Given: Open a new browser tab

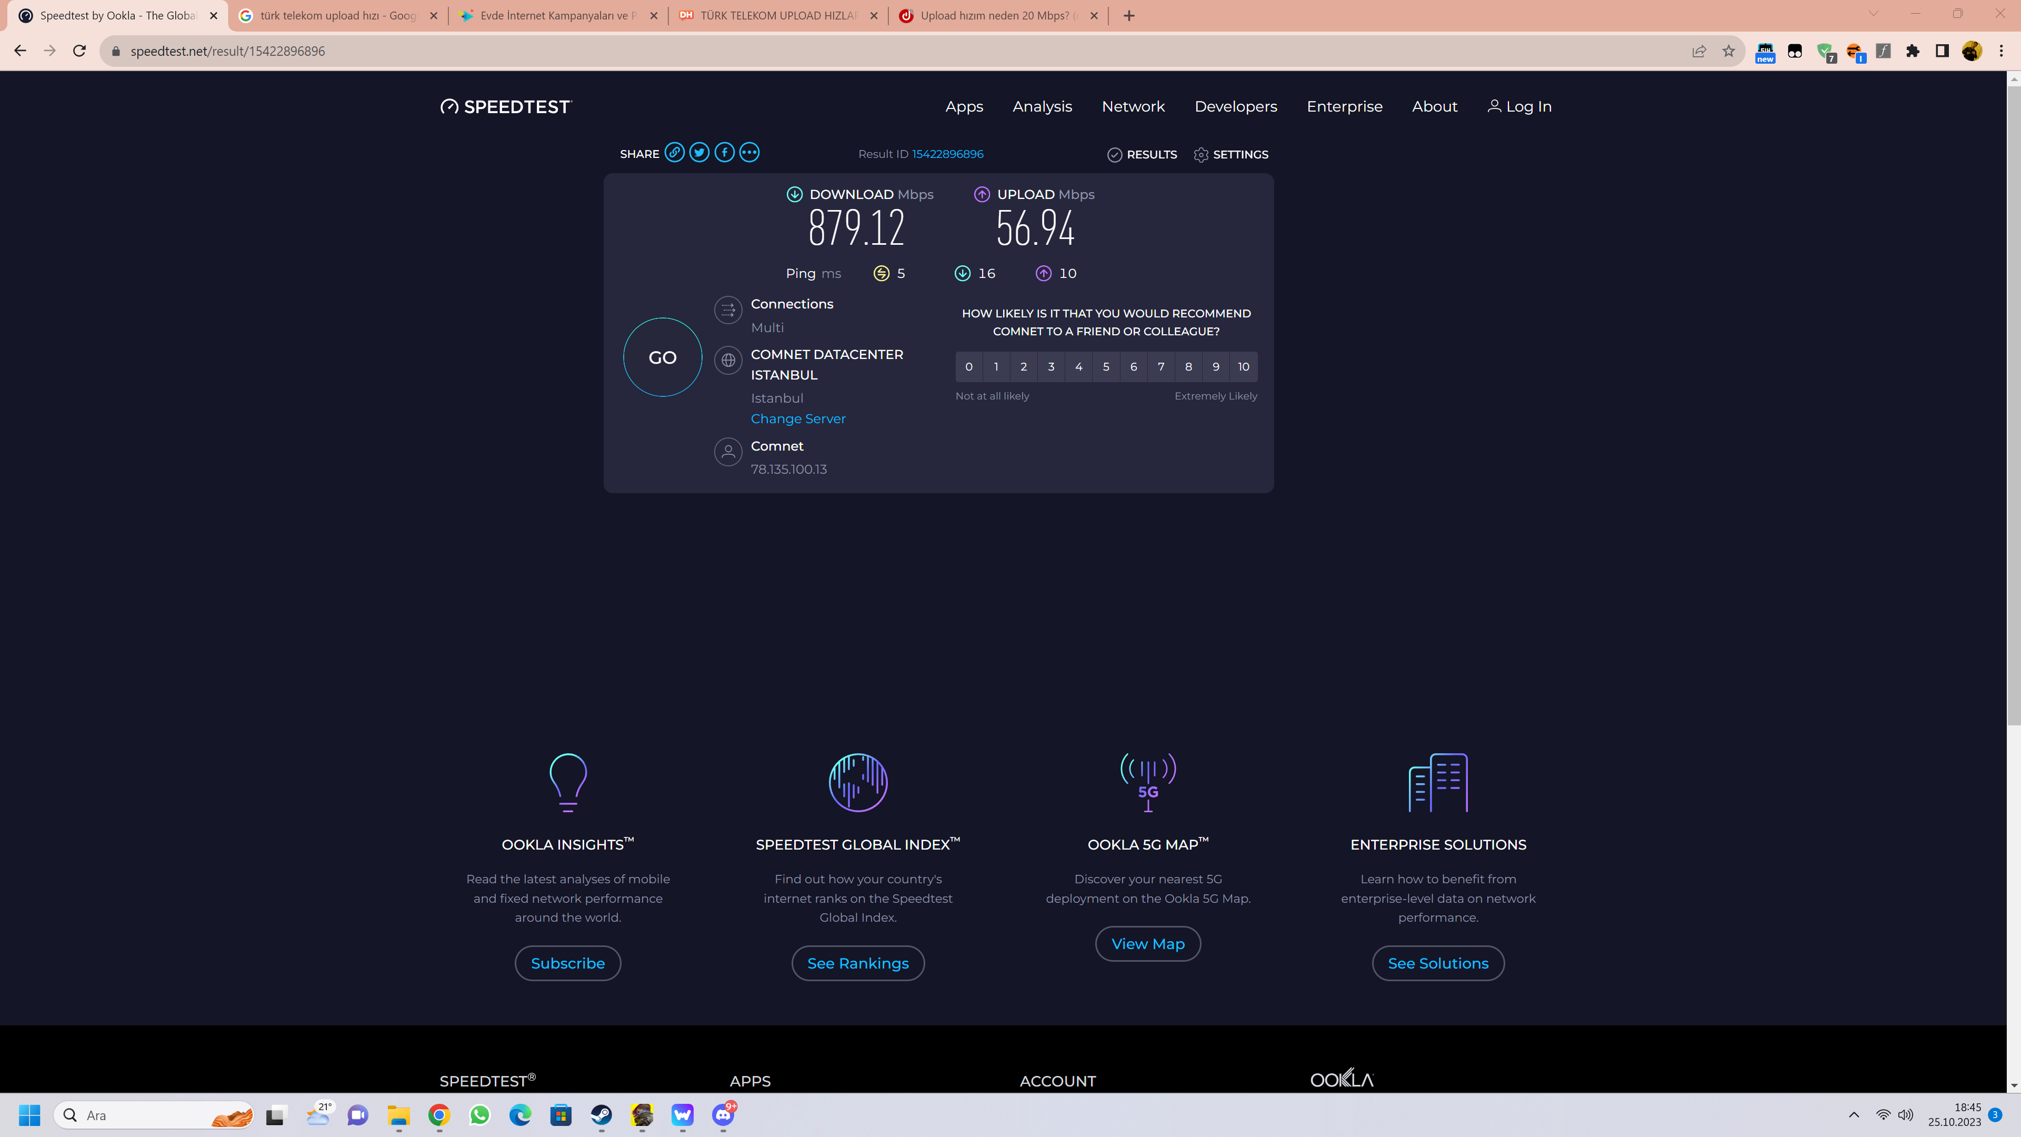Looking at the screenshot, I should click(x=1129, y=16).
